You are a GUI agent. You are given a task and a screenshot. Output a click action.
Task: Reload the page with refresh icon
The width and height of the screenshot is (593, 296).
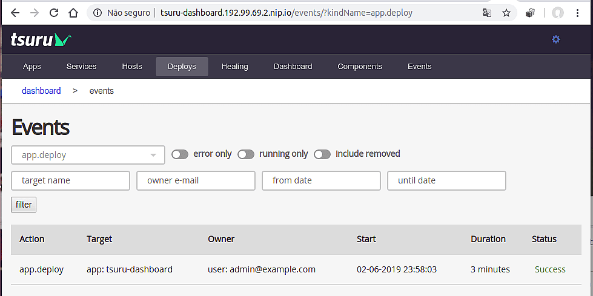tap(54, 13)
